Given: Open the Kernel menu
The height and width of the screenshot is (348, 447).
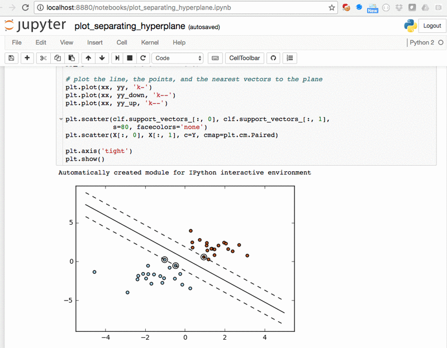Looking at the screenshot, I should point(149,42).
